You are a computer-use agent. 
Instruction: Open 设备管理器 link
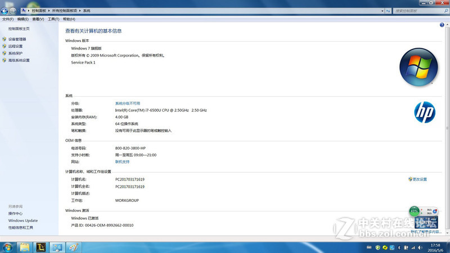click(x=17, y=39)
